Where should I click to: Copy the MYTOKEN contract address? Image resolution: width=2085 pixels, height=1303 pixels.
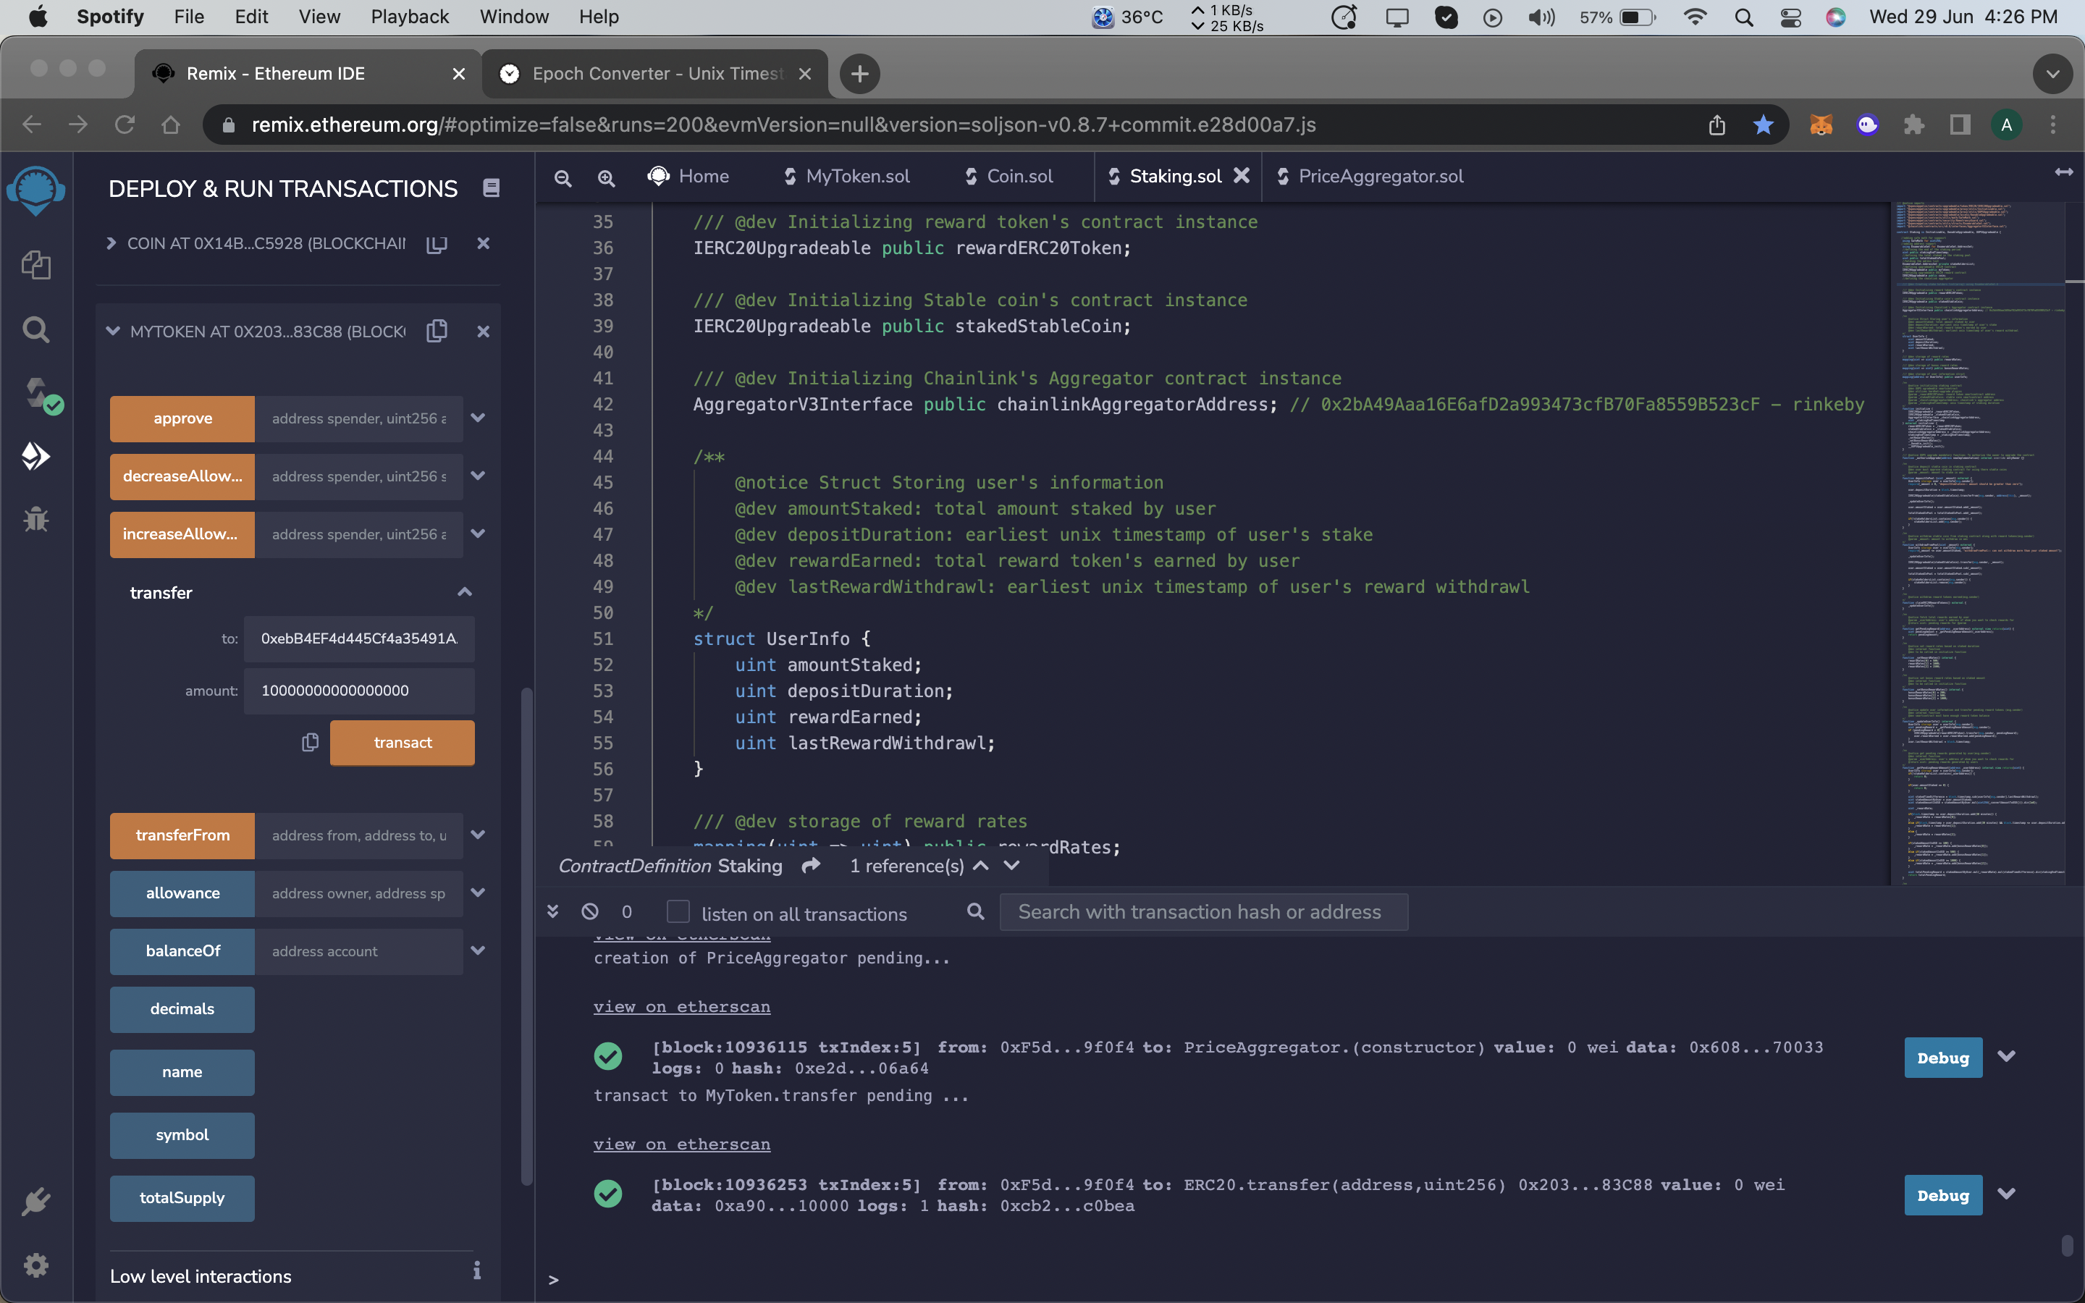[437, 331]
